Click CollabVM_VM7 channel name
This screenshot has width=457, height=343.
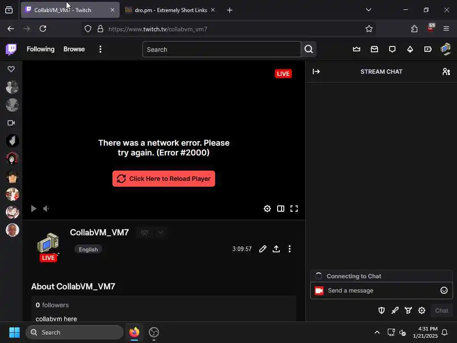100,232
